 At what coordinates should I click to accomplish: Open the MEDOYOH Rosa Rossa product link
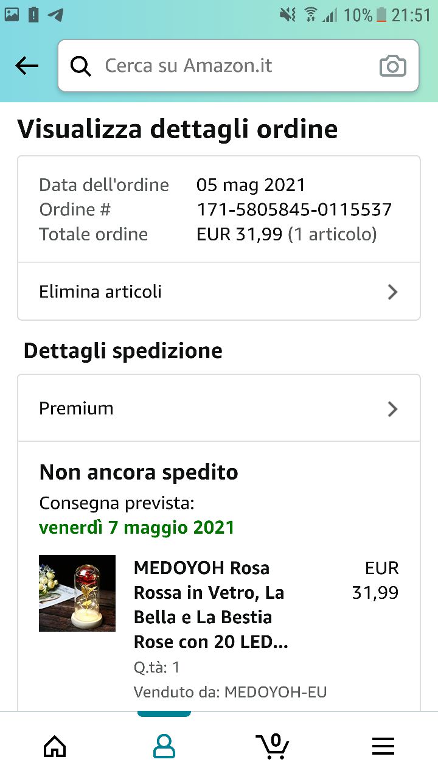(x=210, y=605)
